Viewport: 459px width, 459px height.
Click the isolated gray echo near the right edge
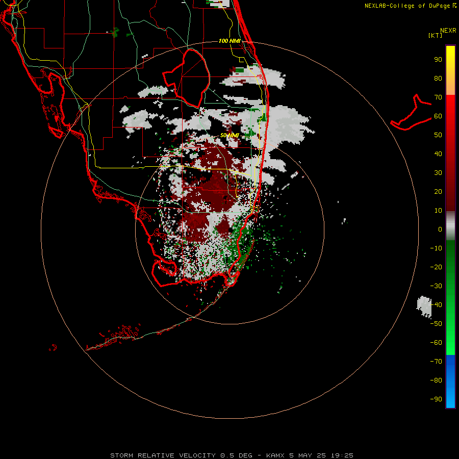(x=424, y=307)
